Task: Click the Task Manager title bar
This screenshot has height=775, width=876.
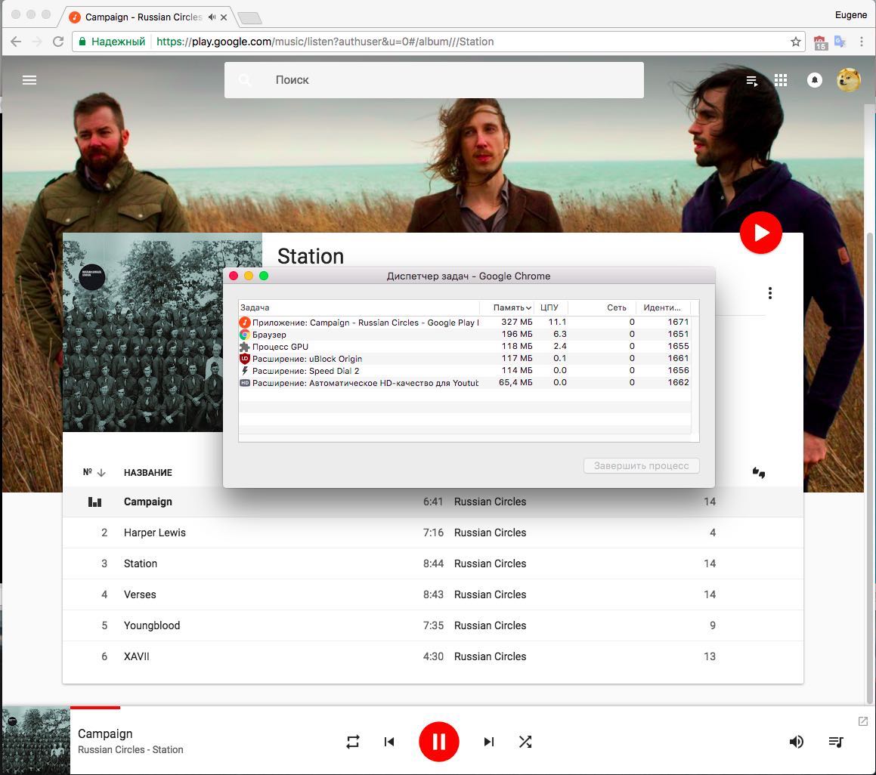Action: (x=469, y=276)
